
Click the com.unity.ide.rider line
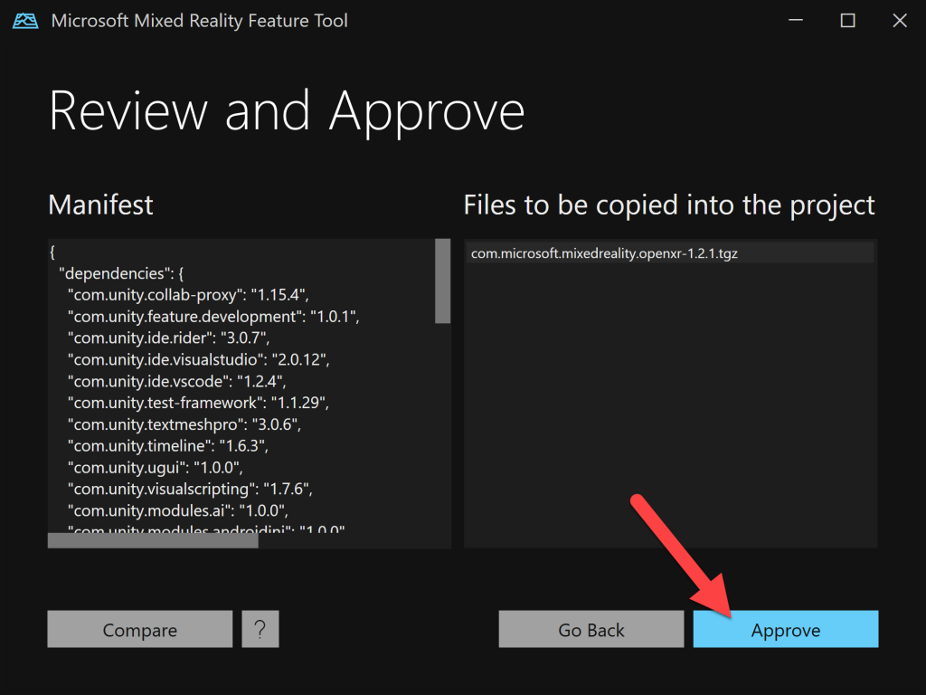coord(168,338)
